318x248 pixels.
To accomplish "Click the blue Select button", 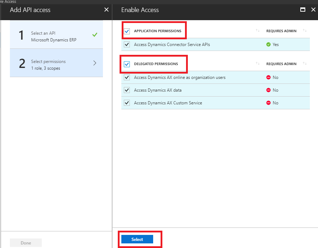I will coord(137,240).
